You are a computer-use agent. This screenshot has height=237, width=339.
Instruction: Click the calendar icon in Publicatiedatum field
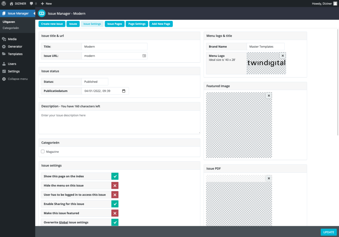point(124,91)
